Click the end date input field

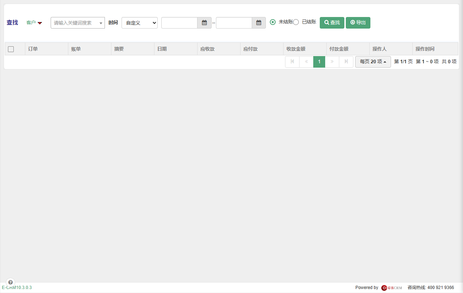pos(234,23)
